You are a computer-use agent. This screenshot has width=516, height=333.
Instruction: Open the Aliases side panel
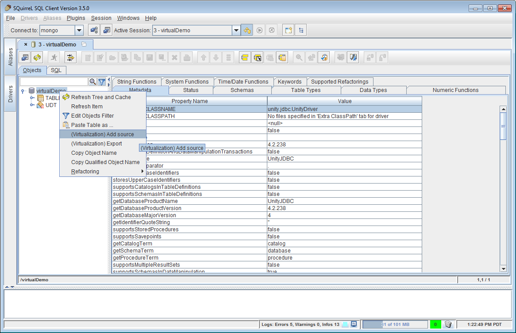pos(11,57)
